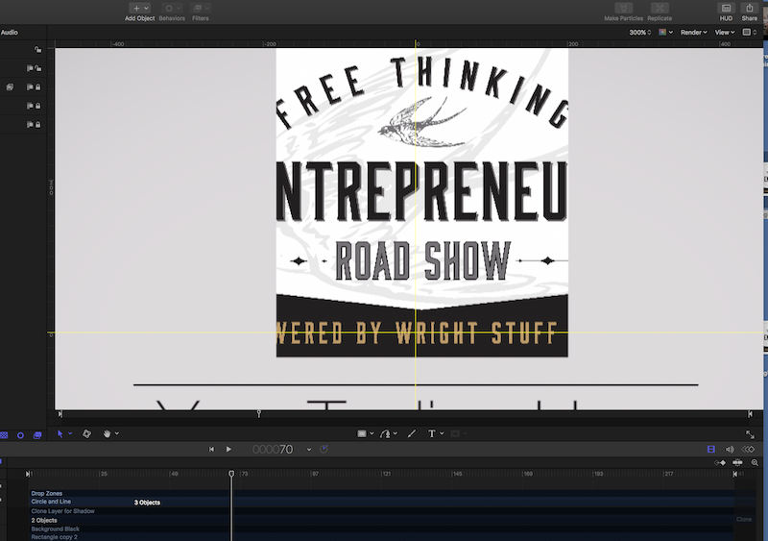Open the color channels pop-up menu
Image resolution: width=768 pixels, height=541 pixels.
665,33
